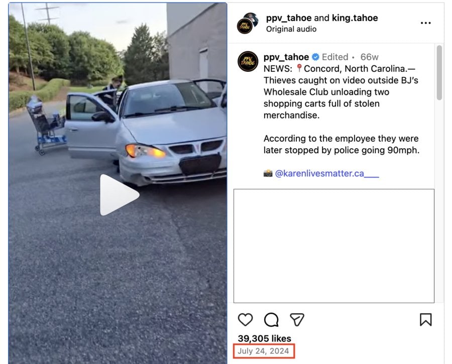Click the Edited label in the caption
Screen dimensions: 452x364
tap(335, 57)
